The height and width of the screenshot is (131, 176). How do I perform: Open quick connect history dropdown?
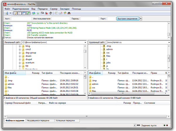pyautogui.click(x=141, y=19)
